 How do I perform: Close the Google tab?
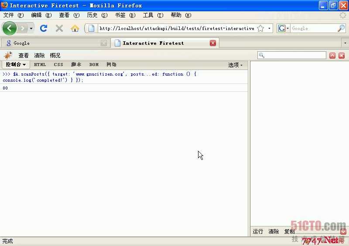103,43
